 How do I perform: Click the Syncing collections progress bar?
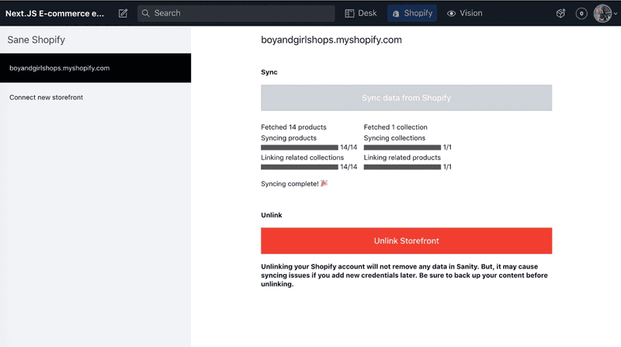(402, 147)
